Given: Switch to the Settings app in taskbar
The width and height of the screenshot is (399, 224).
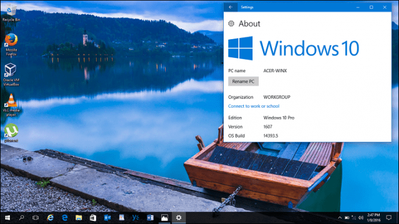Looking at the screenshot, I should pyautogui.click(x=179, y=218).
